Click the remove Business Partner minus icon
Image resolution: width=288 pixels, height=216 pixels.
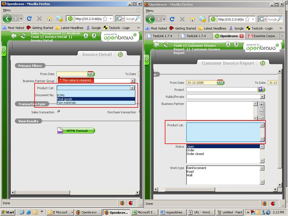(261, 111)
